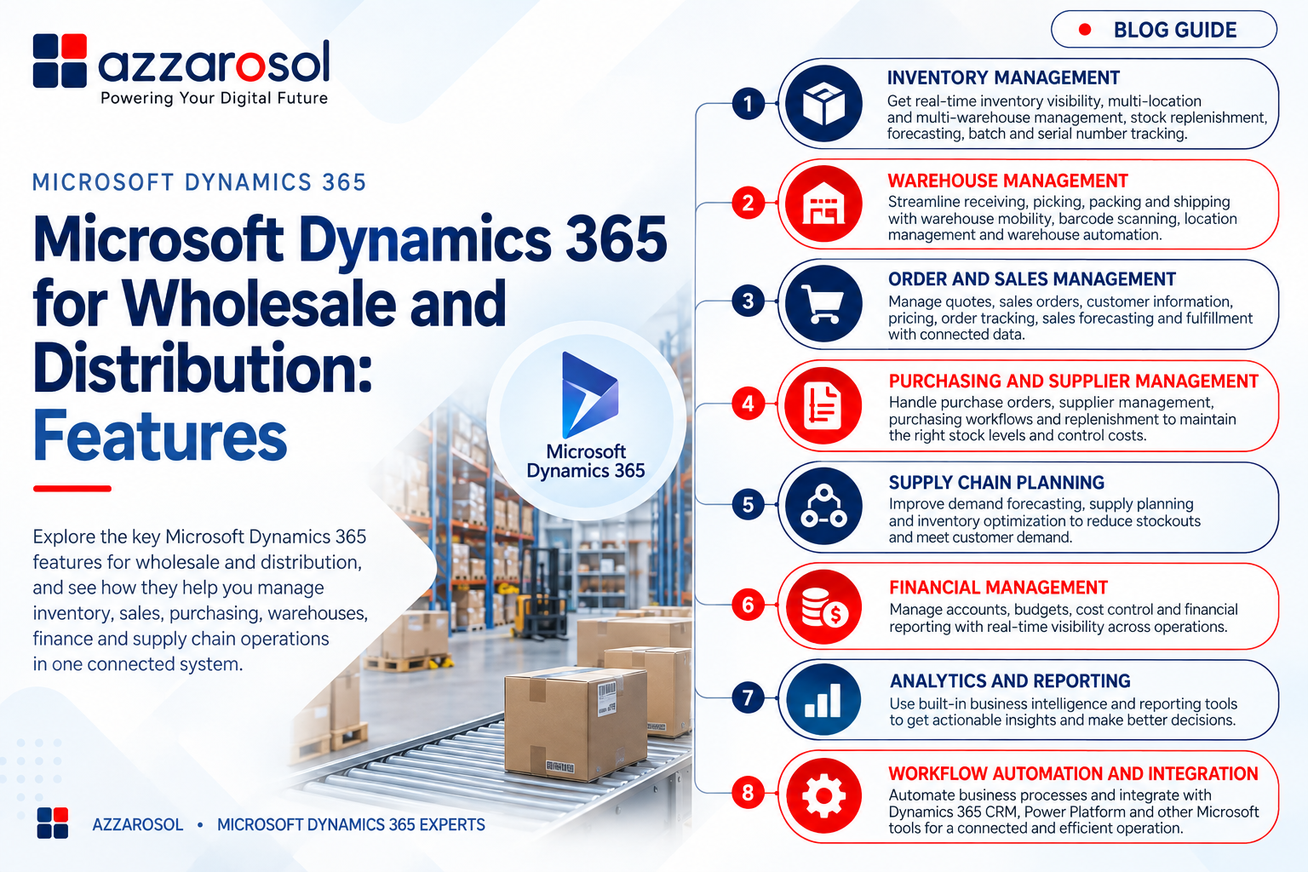Click the azzarosol brand name text
The image size is (1308, 872).
coord(214,61)
